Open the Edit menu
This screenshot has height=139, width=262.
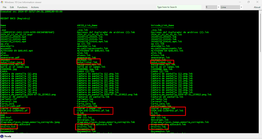coord(12,7)
